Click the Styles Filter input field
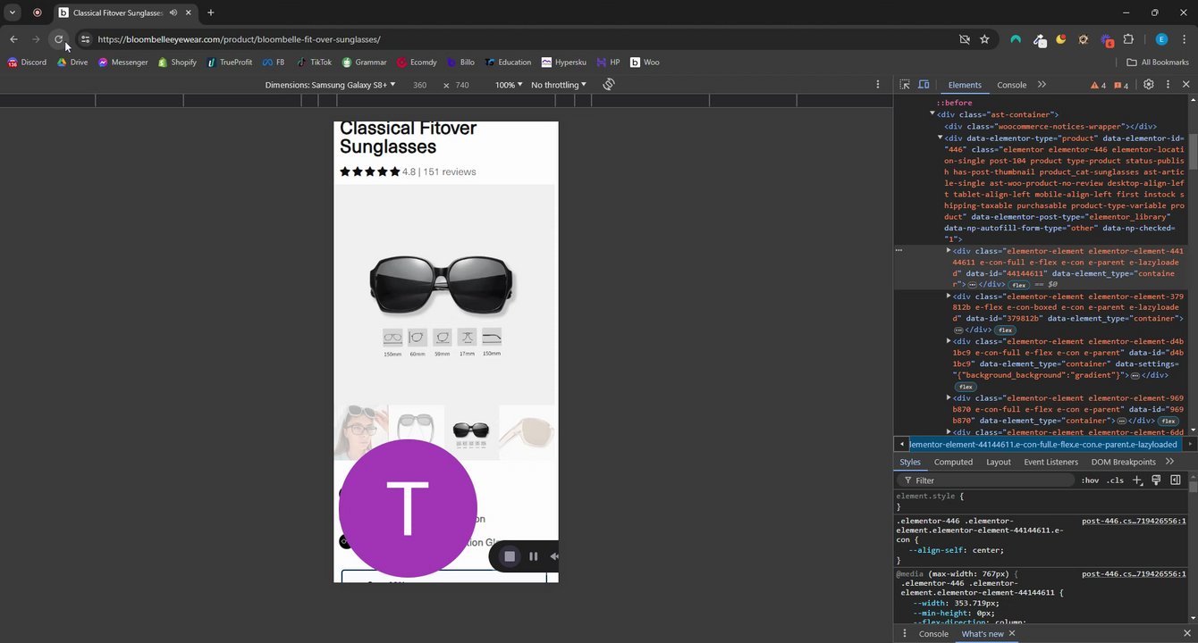1198x643 pixels. [985, 480]
